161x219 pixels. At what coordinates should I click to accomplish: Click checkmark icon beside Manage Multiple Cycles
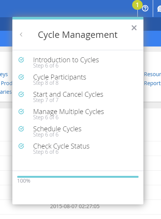point(21,112)
